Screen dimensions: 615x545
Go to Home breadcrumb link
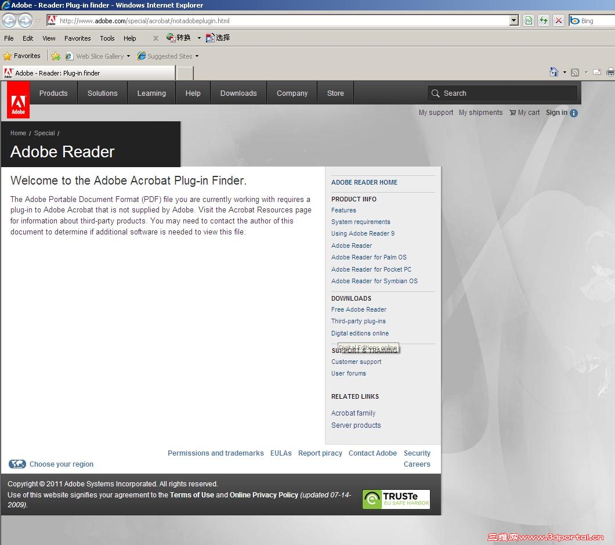coord(18,133)
